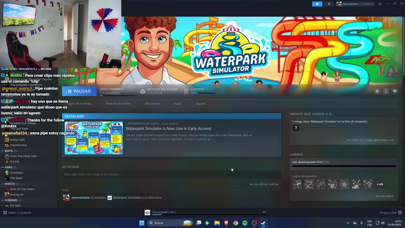Click Amigos y chat button
The width and height of the screenshot is (405, 228).
(390, 213)
